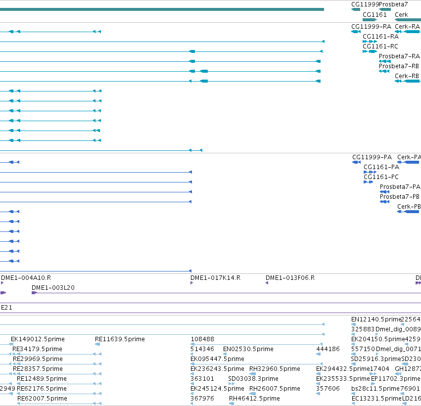The width and height of the screenshot is (421, 406).
Task: Select the RE11639.5prime EST glyph
Action: click(97, 344)
